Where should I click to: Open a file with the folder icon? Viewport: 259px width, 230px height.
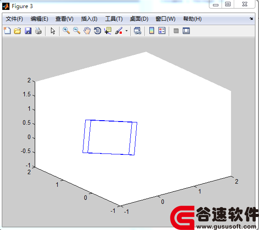[18, 31]
